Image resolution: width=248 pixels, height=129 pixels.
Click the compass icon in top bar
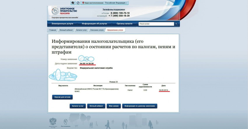[x=78, y=3]
